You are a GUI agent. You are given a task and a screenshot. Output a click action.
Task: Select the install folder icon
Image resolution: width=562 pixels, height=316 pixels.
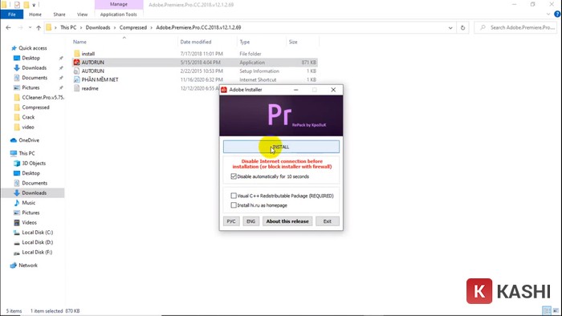click(x=77, y=54)
